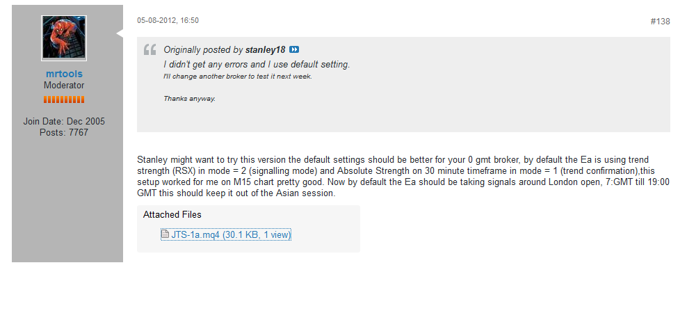The width and height of the screenshot is (687, 320).
Task: Click the Join Date: Dec 2005 text
Action: tap(64, 121)
